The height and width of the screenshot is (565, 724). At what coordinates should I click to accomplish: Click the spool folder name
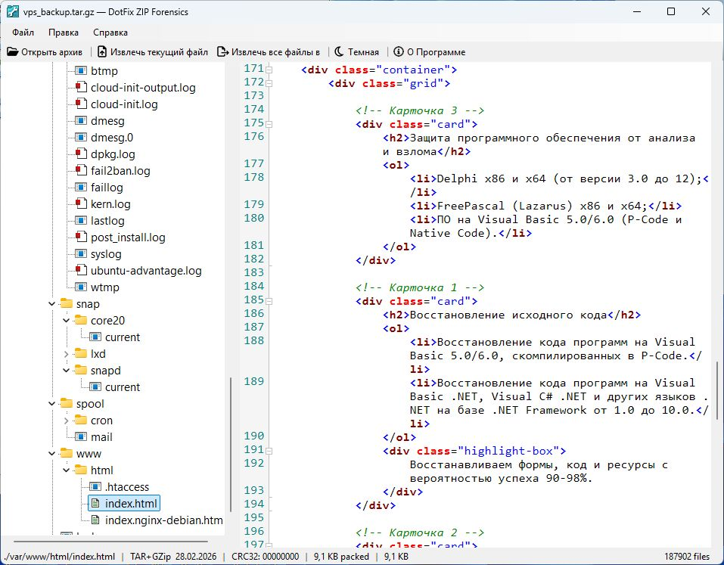[90, 403]
